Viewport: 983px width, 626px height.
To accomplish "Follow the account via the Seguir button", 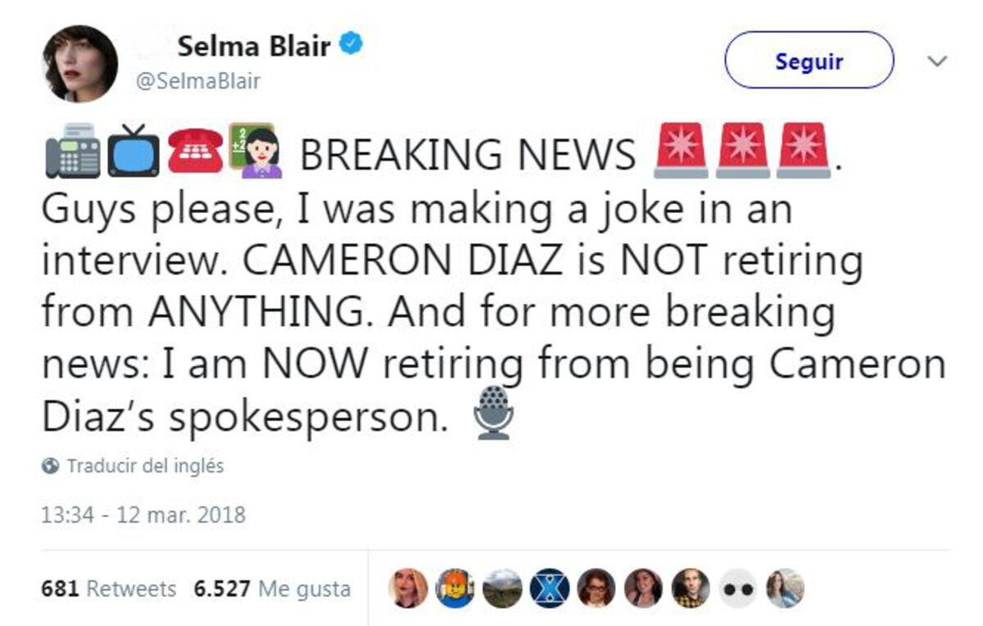I will tap(808, 60).
